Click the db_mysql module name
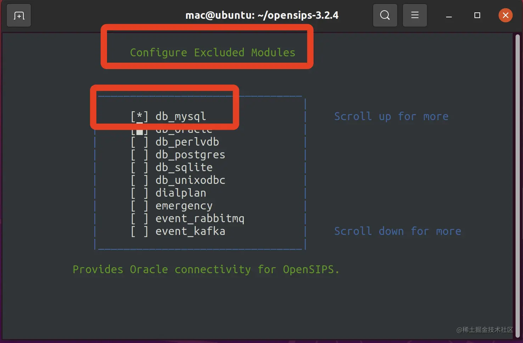The height and width of the screenshot is (343, 523). coord(181,116)
